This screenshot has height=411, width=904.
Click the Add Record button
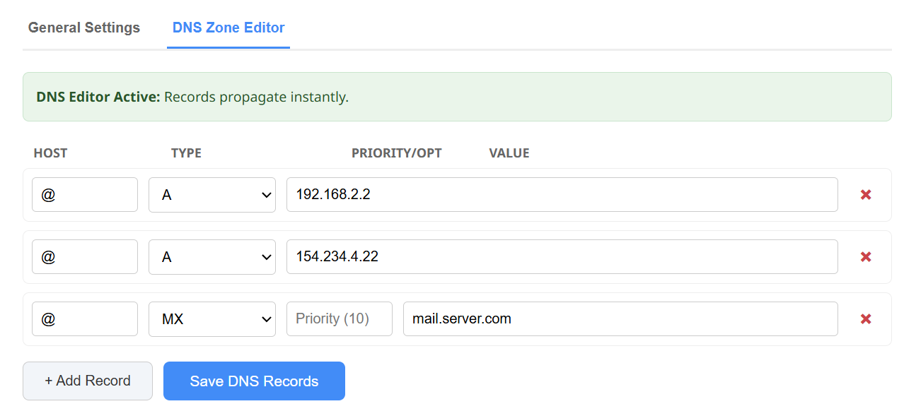(x=88, y=381)
